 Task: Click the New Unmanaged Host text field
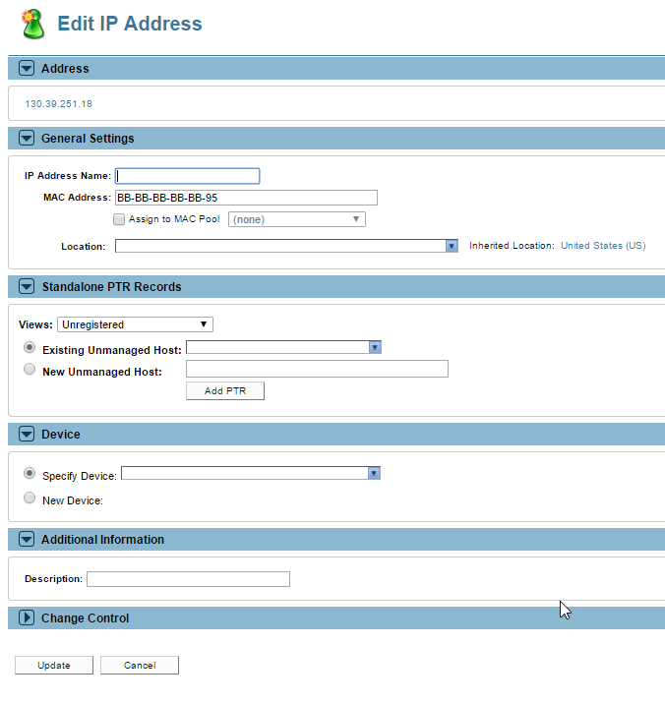(x=317, y=369)
